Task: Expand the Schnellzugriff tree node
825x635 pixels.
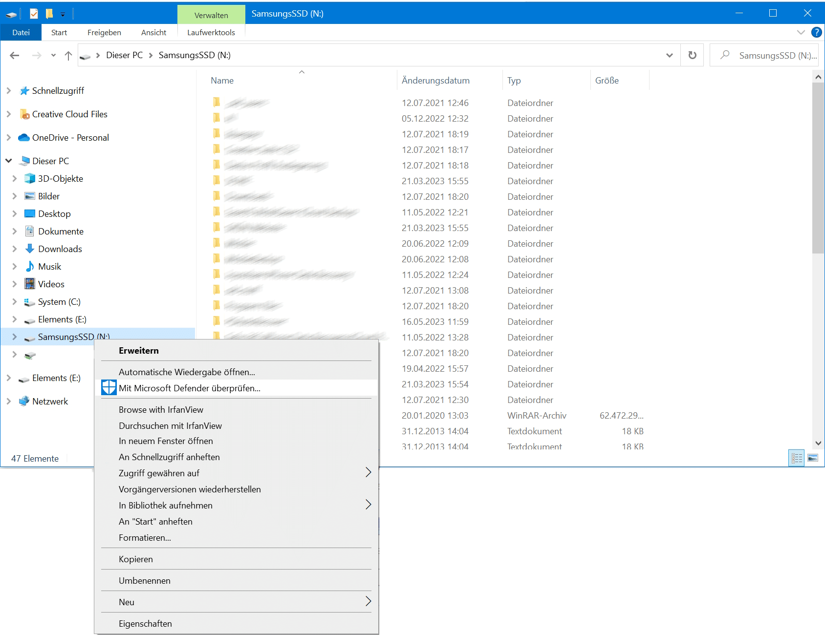Action: [9, 91]
